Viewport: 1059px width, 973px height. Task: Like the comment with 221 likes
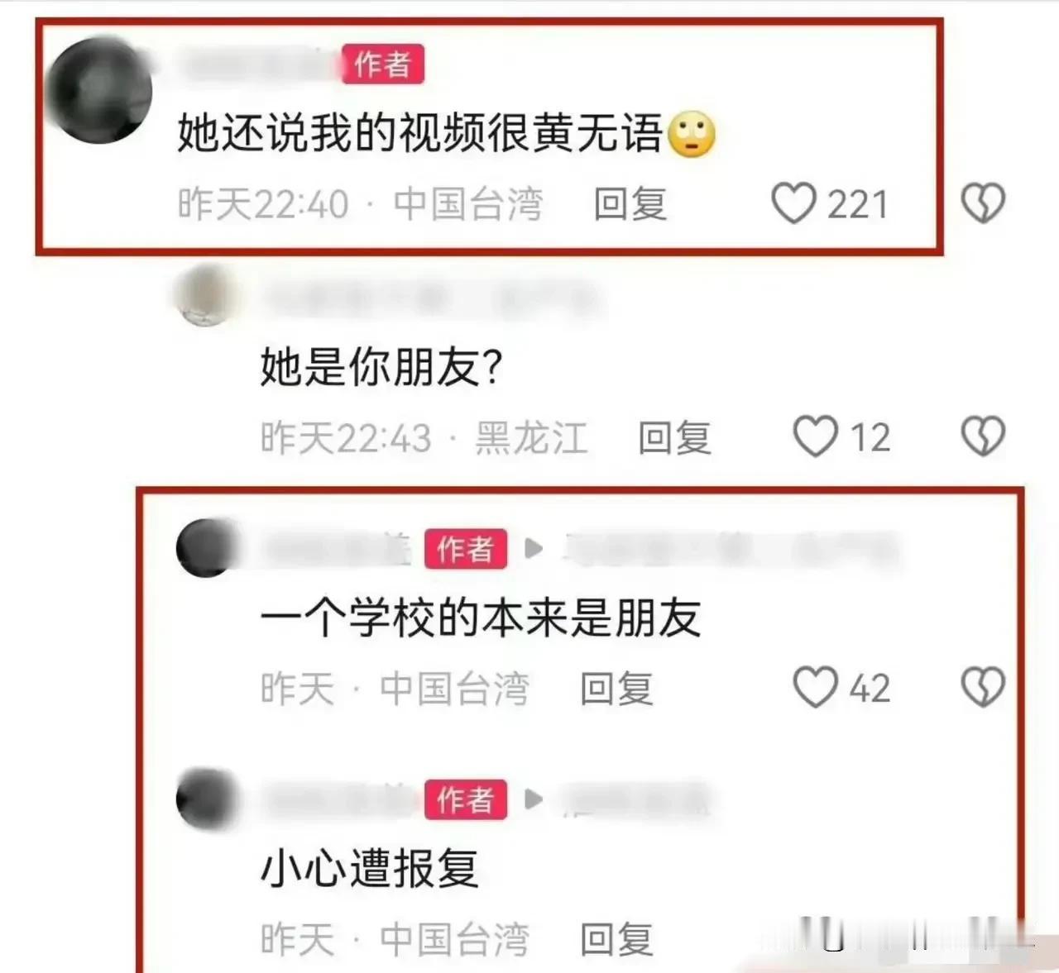(793, 203)
